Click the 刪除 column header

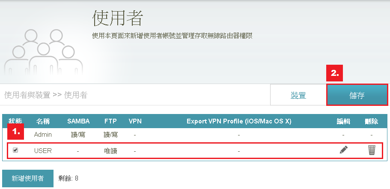371,121
